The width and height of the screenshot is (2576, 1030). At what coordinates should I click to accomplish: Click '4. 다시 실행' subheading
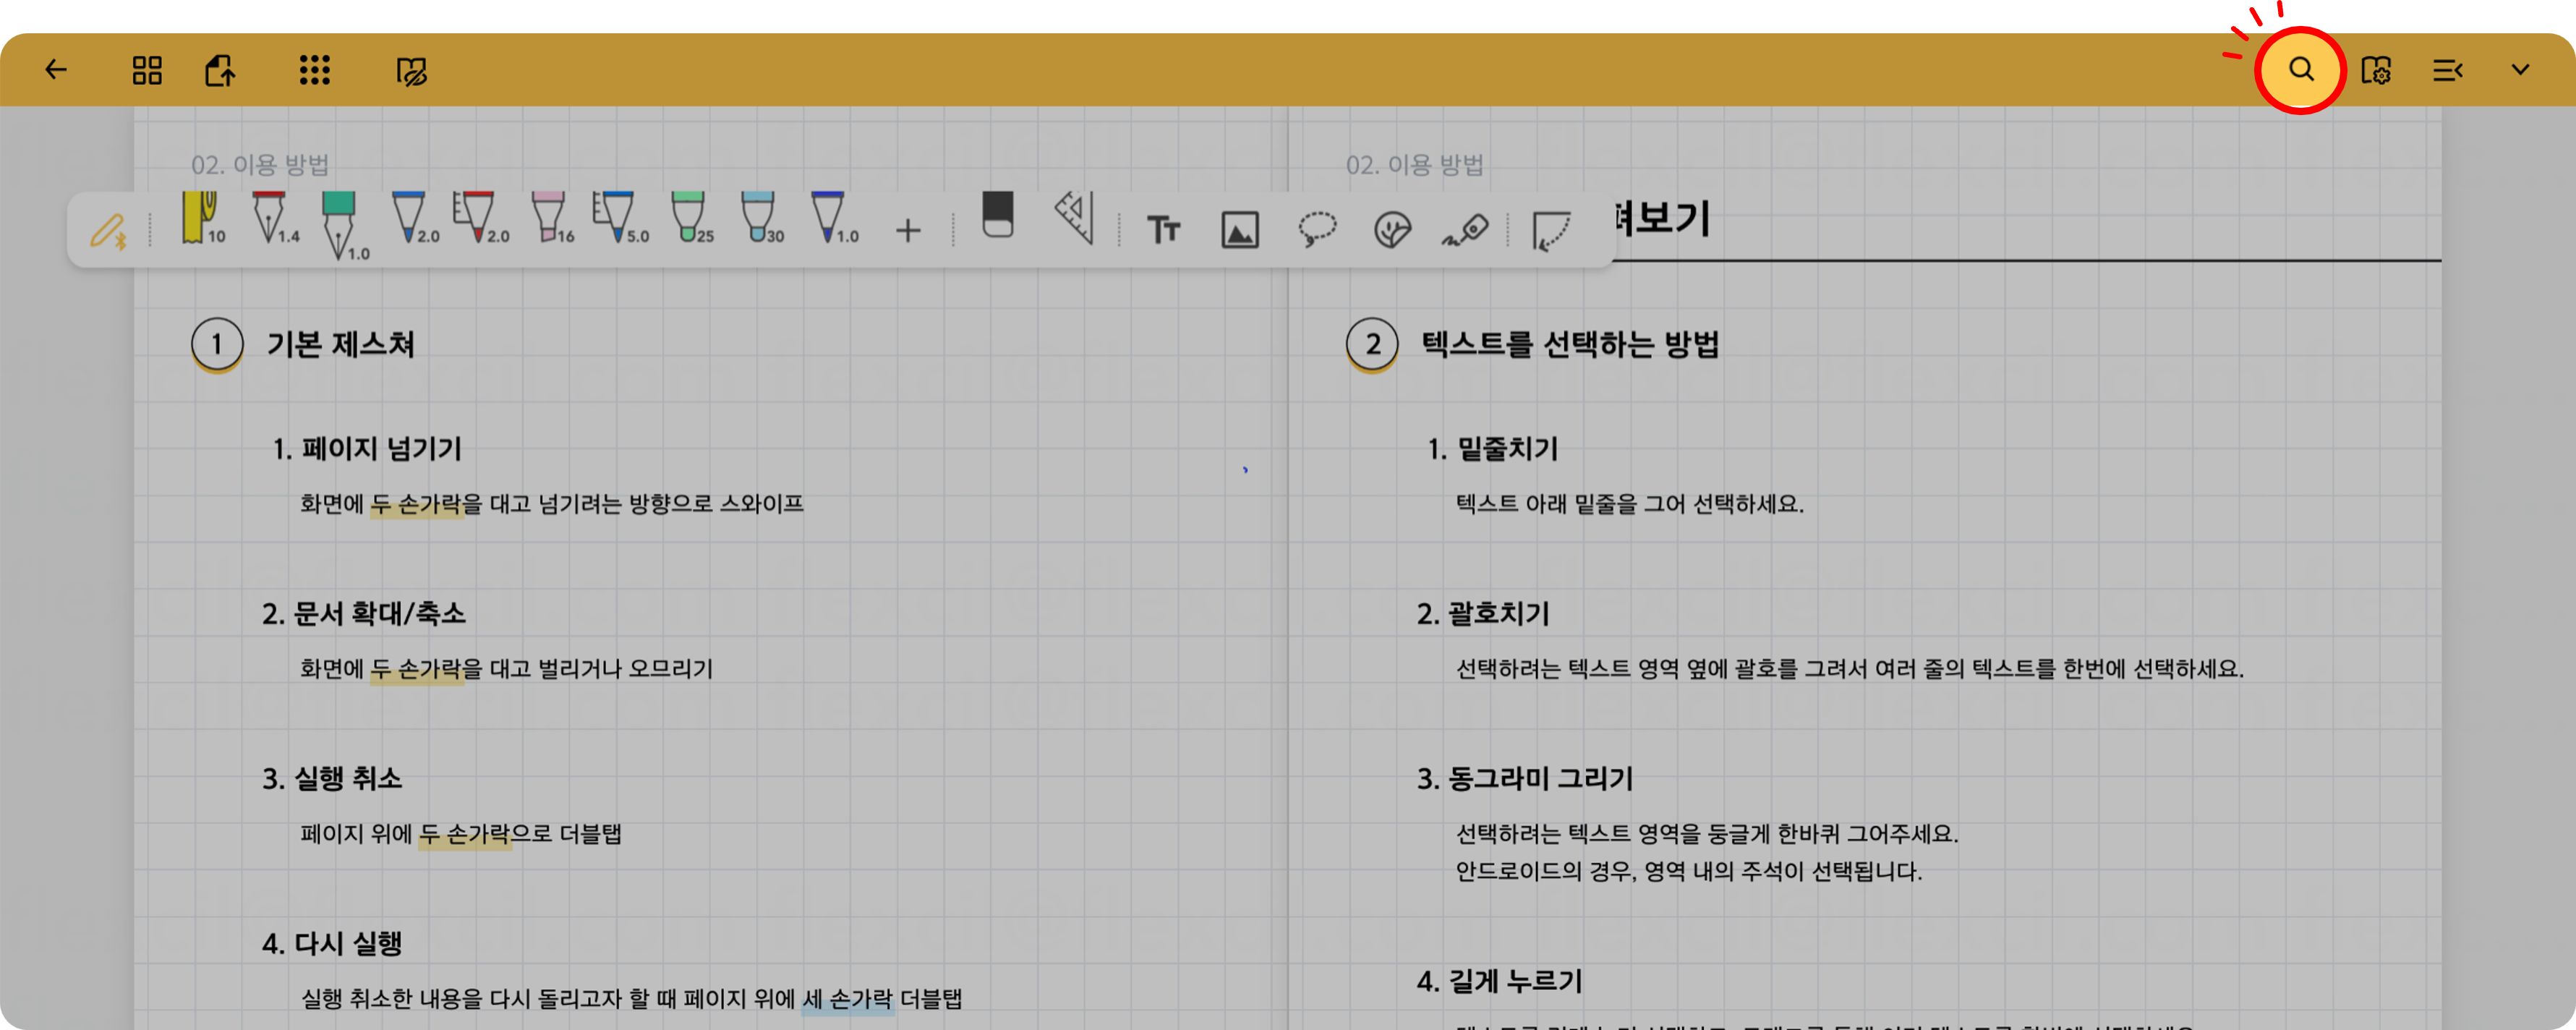click(332, 943)
